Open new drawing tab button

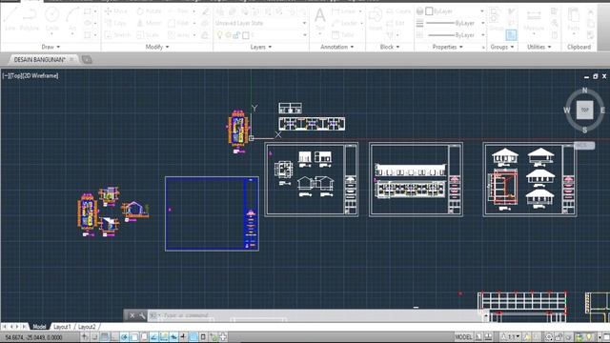point(87,59)
